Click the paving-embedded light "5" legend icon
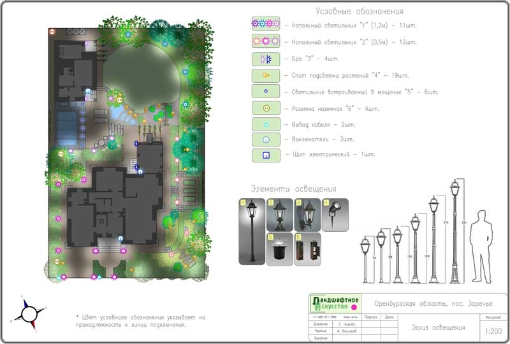Screen dimensions: 510x344 coord(266,91)
